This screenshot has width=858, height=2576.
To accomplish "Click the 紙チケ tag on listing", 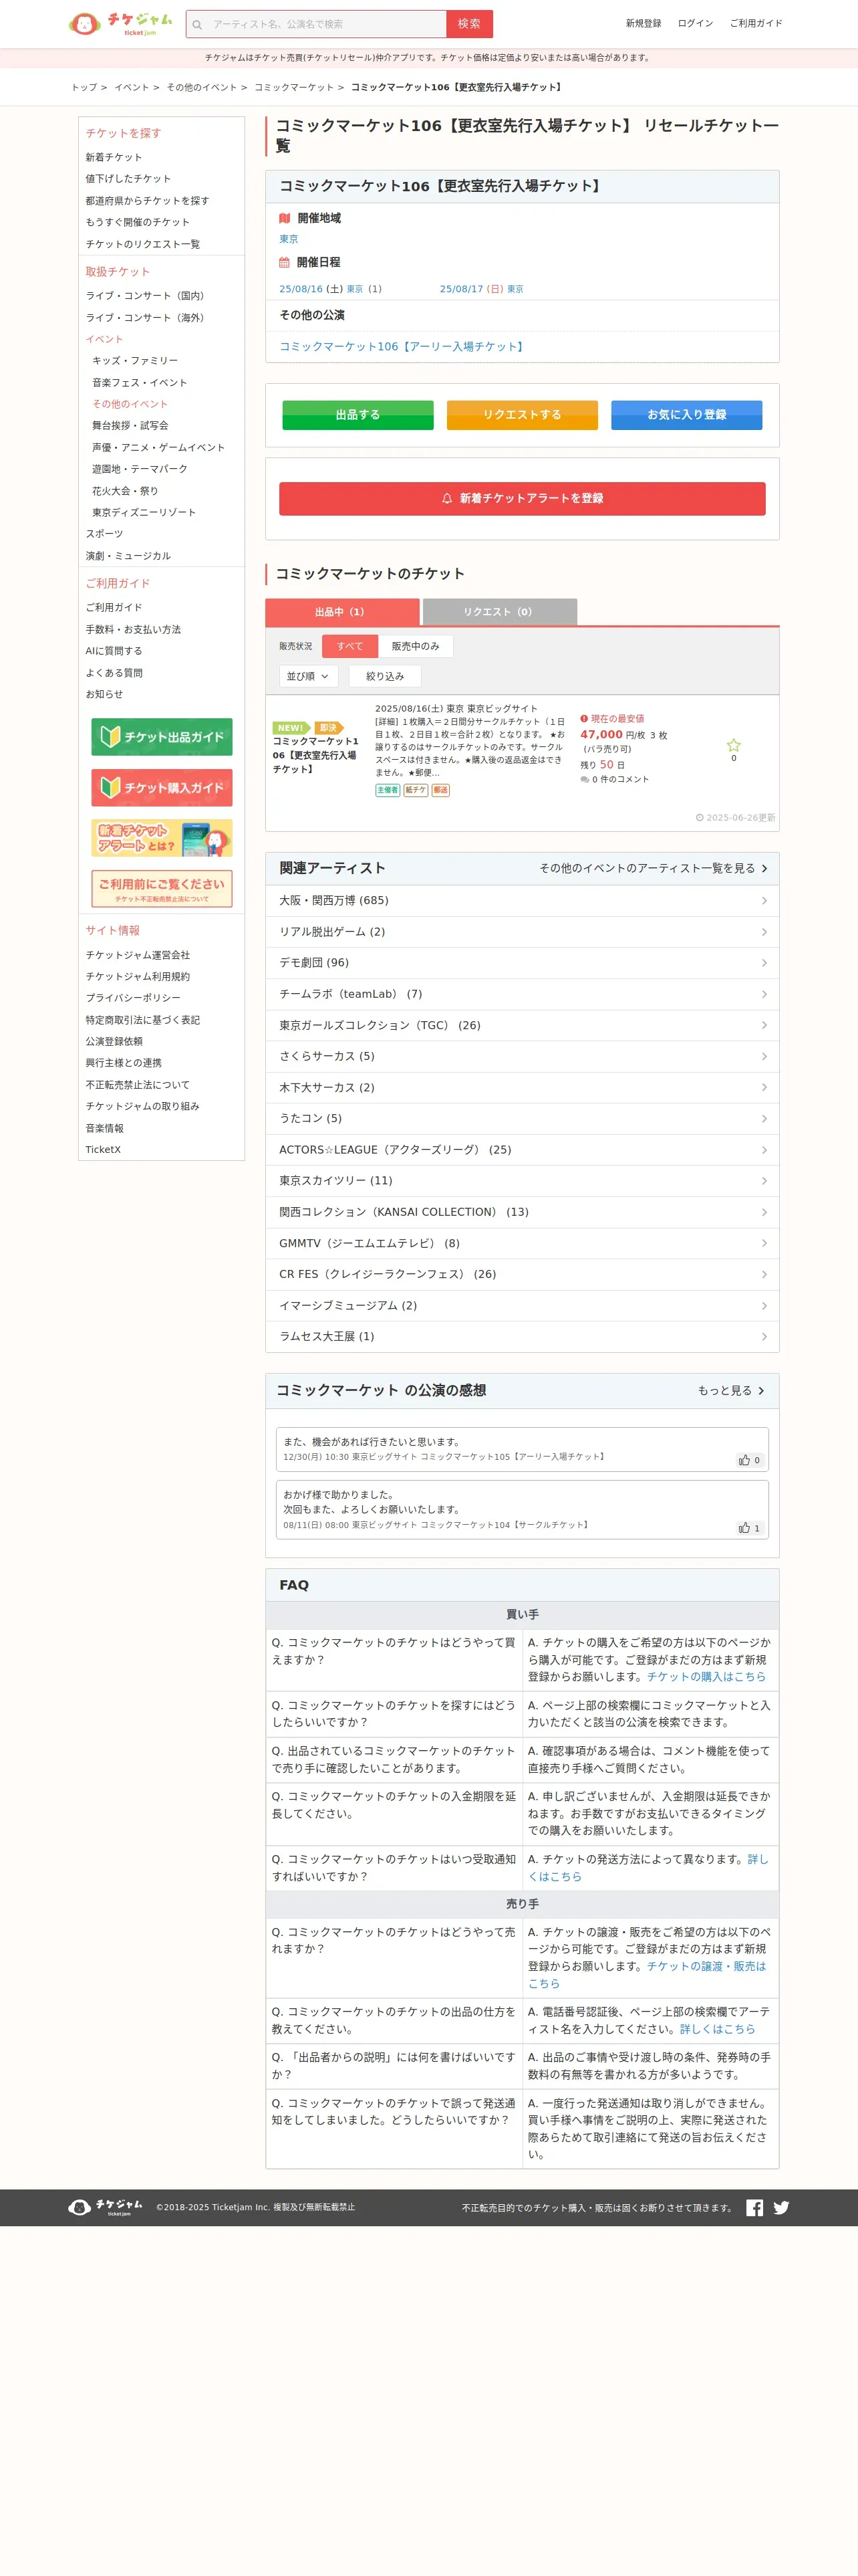I will coord(416,790).
